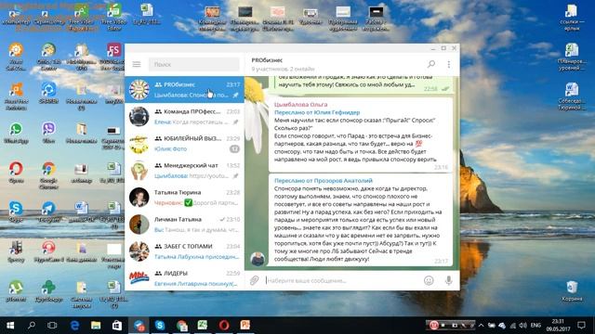The height and width of the screenshot is (334, 595).
Task: Click the Skype desktop icon
Action: [x=16, y=212]
